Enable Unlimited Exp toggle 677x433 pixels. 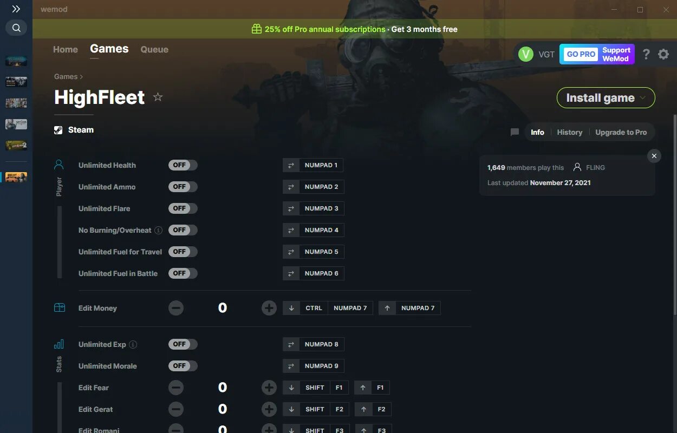(183, 344)
